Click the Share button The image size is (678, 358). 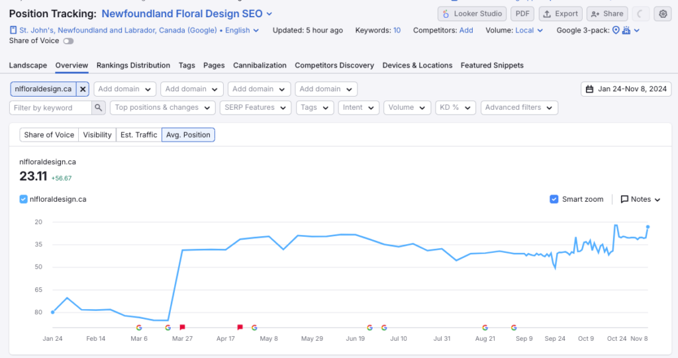coord(607,14)
